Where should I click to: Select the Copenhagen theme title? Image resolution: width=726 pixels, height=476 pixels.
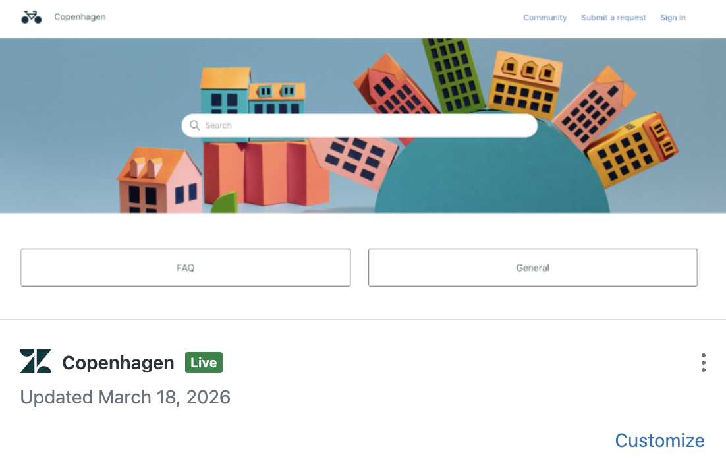click(x=119, y=363)
